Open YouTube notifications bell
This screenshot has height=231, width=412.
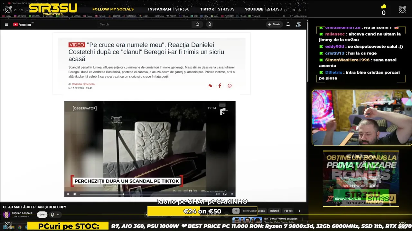click(288, 24)
